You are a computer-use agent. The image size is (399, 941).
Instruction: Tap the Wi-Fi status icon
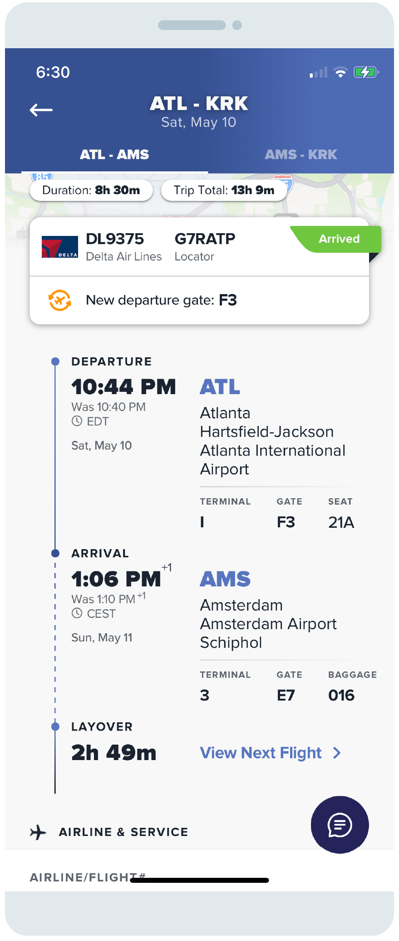340,72
